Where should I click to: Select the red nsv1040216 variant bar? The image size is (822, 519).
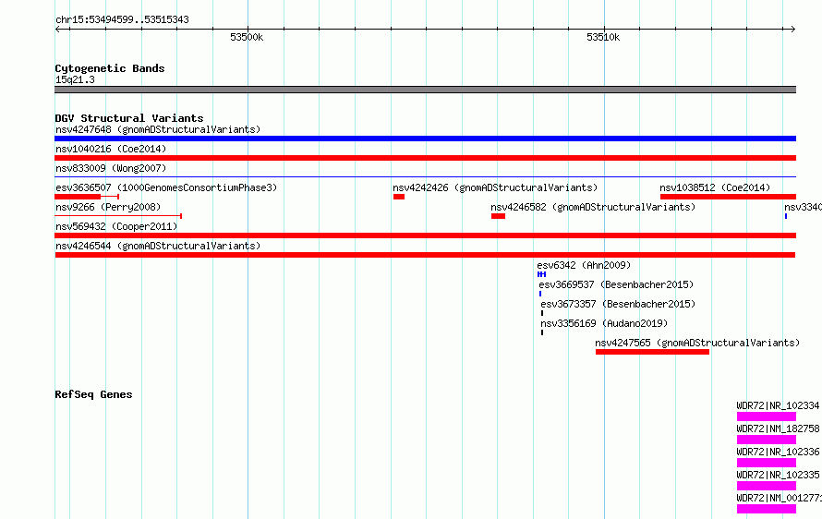[425, 158]
